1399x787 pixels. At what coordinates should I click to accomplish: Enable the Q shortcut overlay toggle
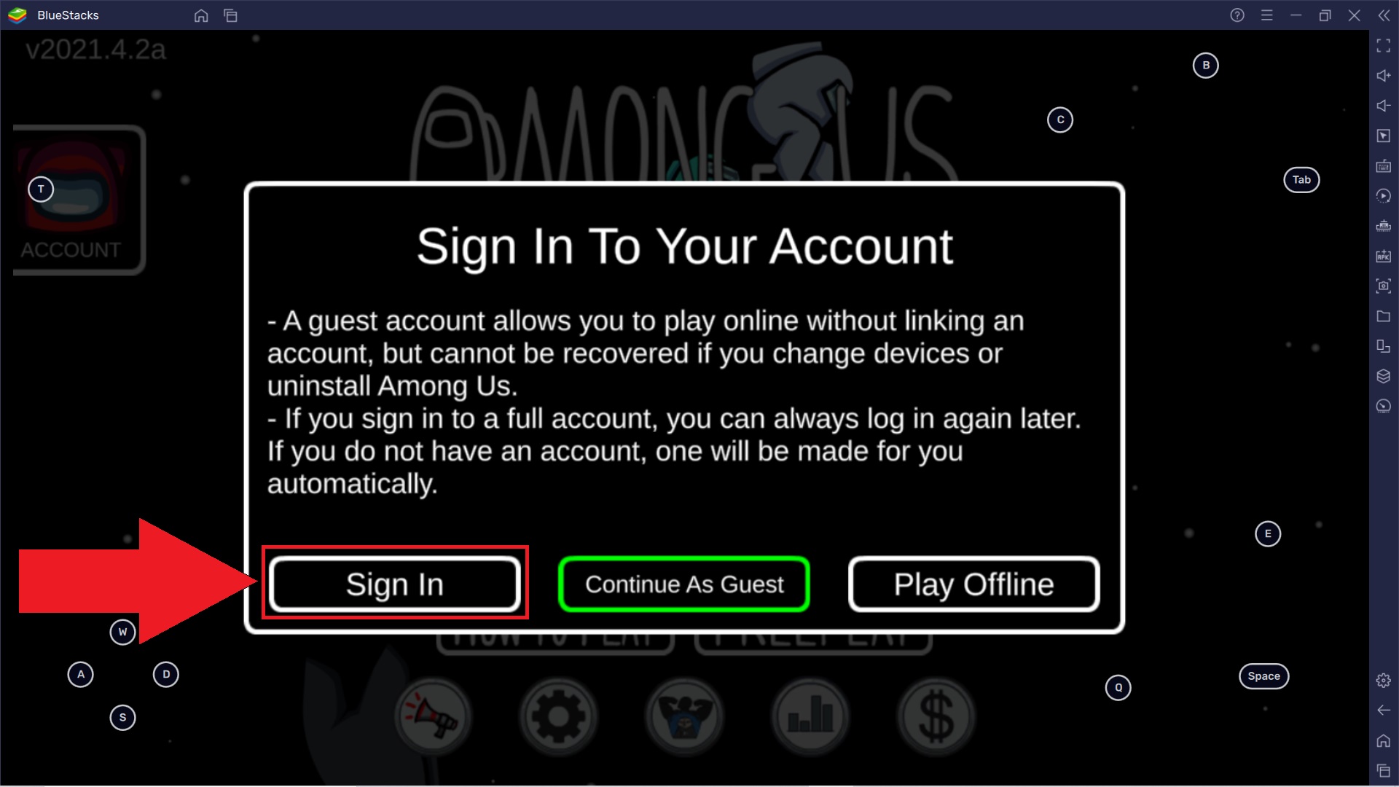click(x=1118, y=687)
